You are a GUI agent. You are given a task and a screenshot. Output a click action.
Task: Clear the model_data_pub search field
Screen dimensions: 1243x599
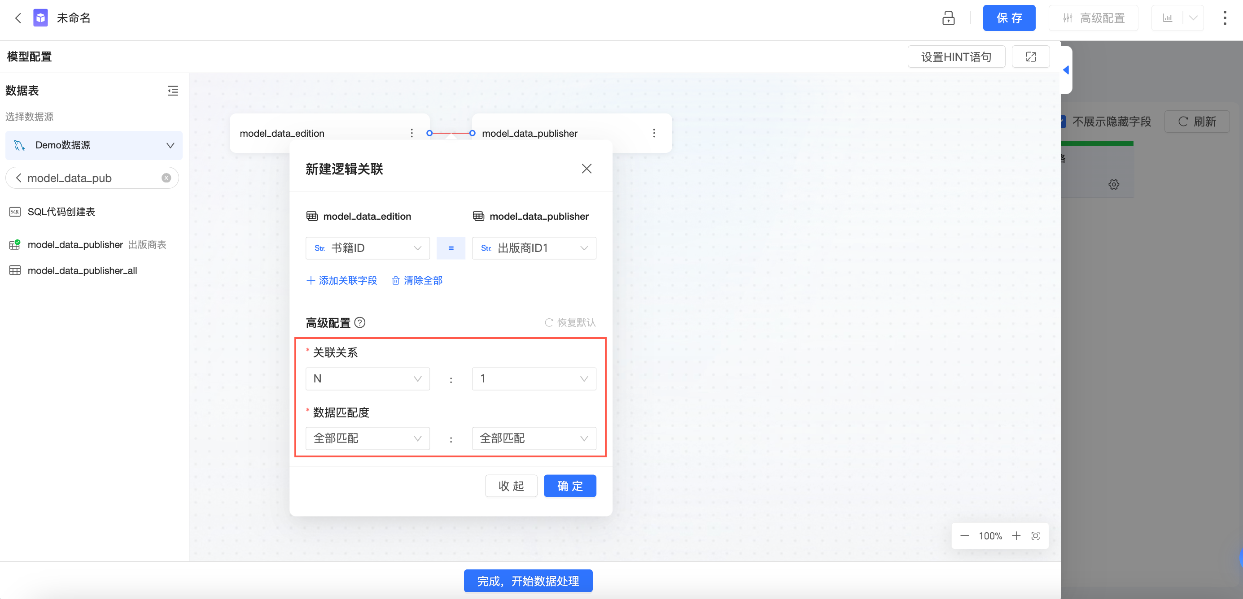(166, 178)
